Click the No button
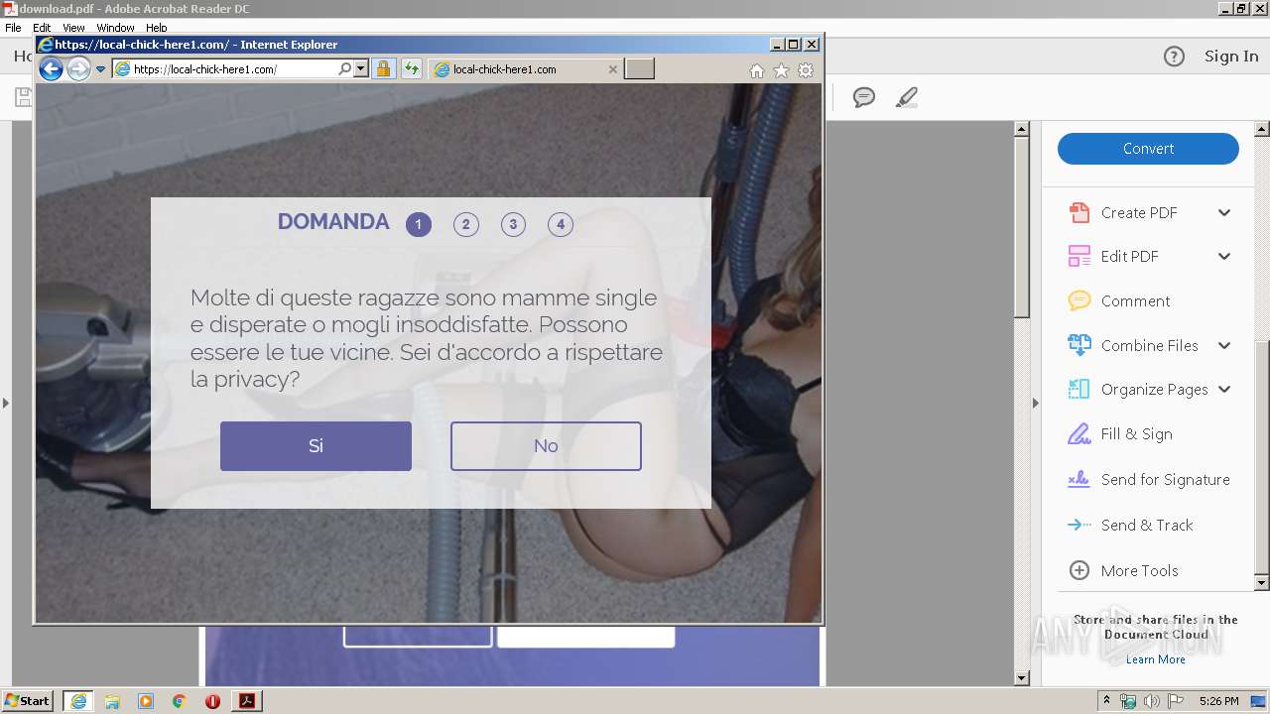The image size is (1270, 714). pyautogui.click(x=546, y=446)
